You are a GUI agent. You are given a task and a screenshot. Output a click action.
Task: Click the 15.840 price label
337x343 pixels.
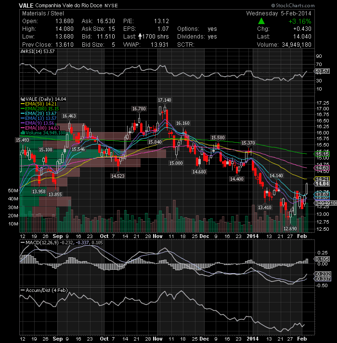[155, 142]
